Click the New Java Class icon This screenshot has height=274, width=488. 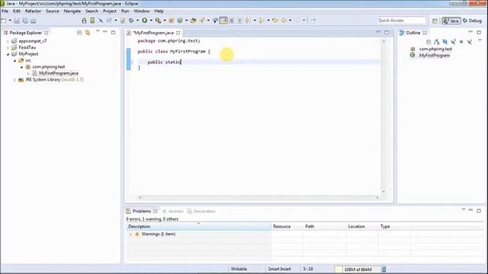coord(180,21)
